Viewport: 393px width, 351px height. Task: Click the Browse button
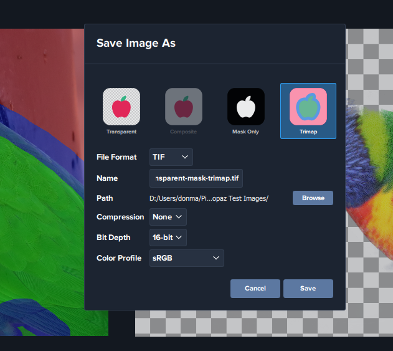tap(313, 198)
